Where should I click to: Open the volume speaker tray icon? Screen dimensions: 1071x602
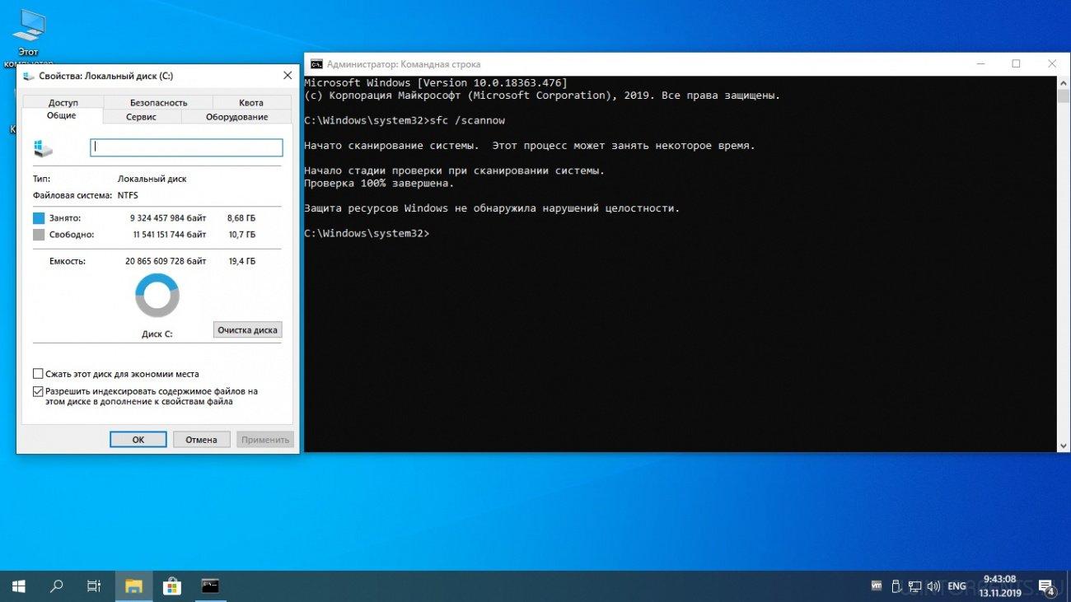pos(933,586)
